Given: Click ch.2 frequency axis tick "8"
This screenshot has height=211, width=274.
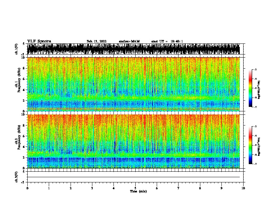Looking at the screenshot, I should click(24, 125).
